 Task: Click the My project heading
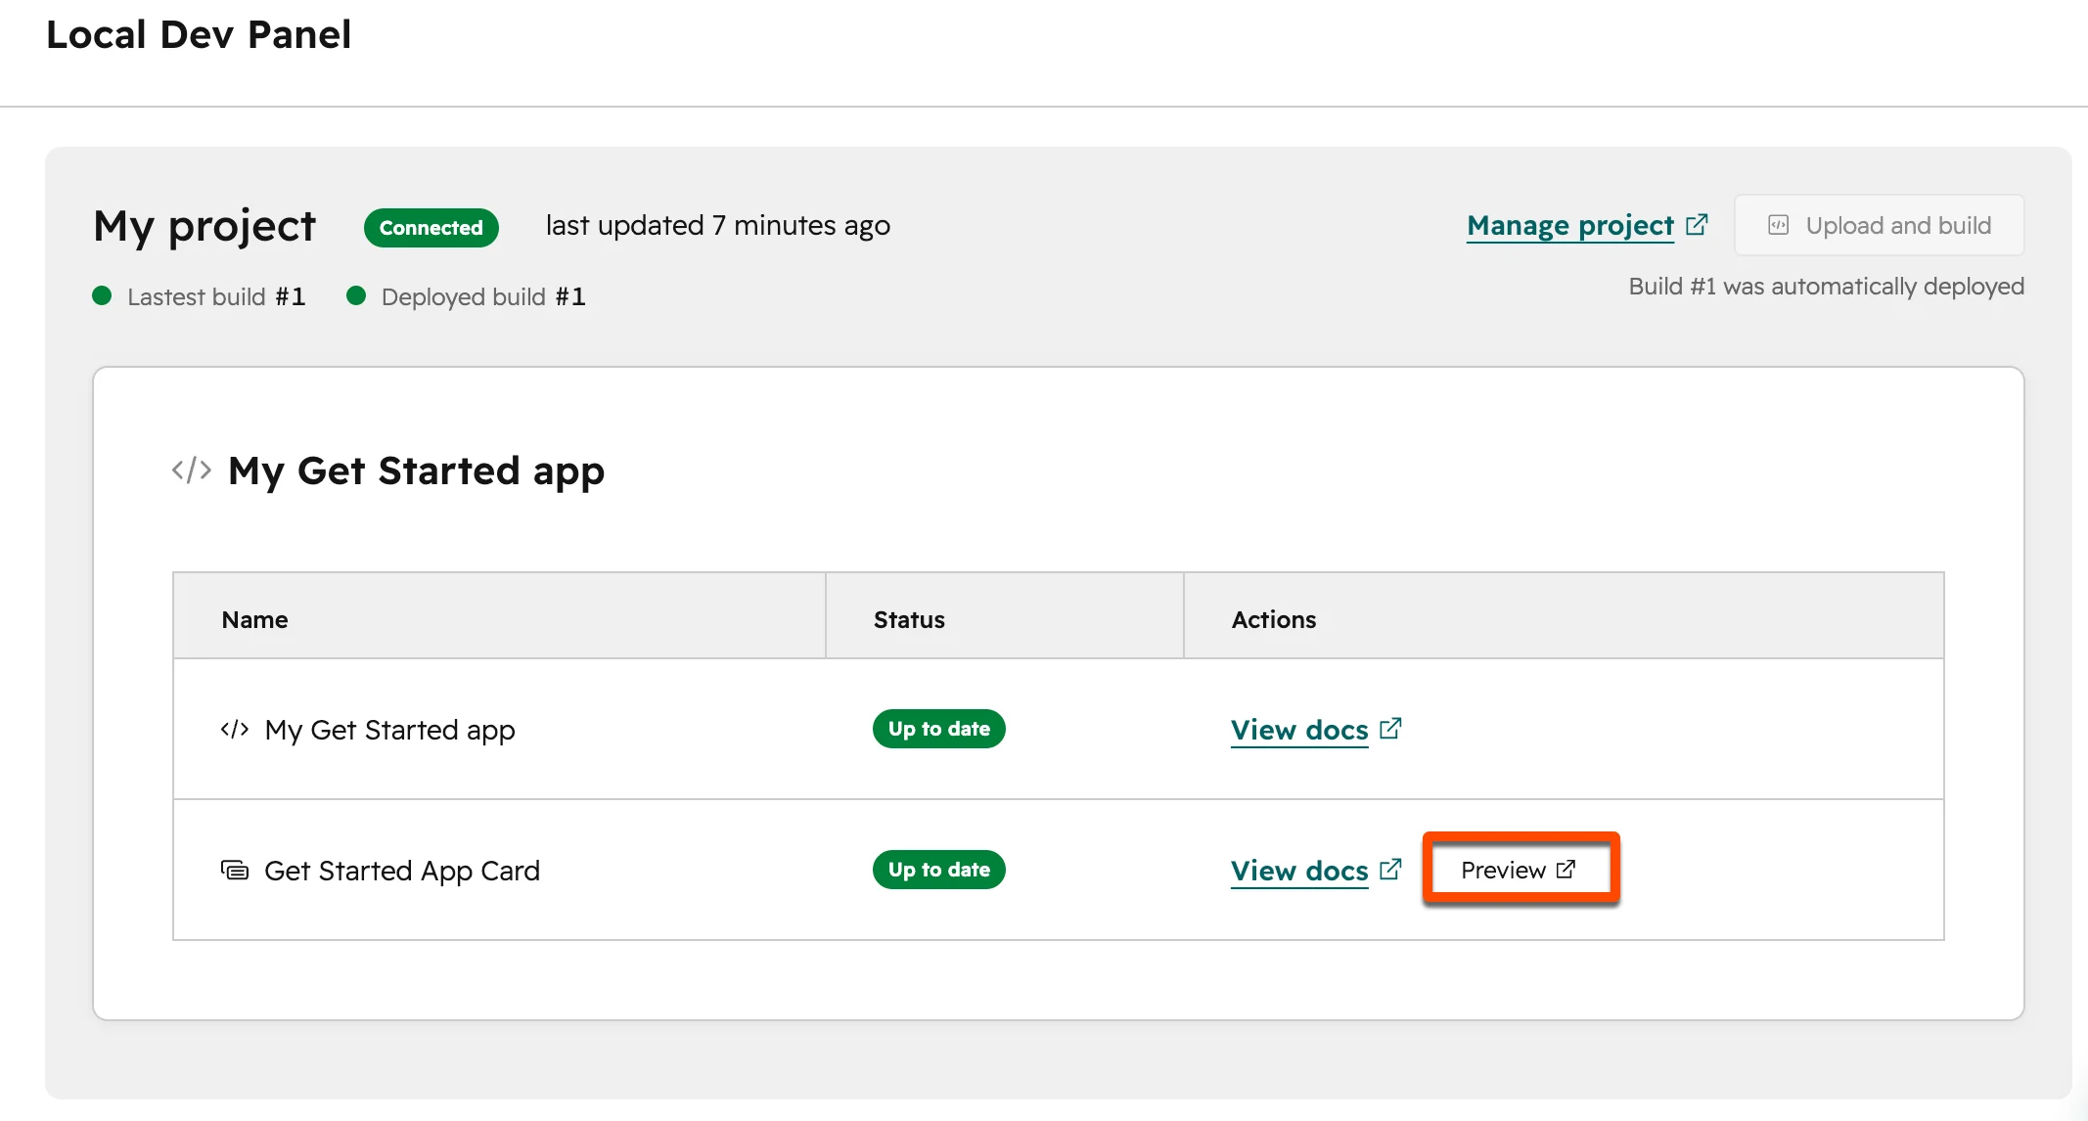tap(204, 227)
